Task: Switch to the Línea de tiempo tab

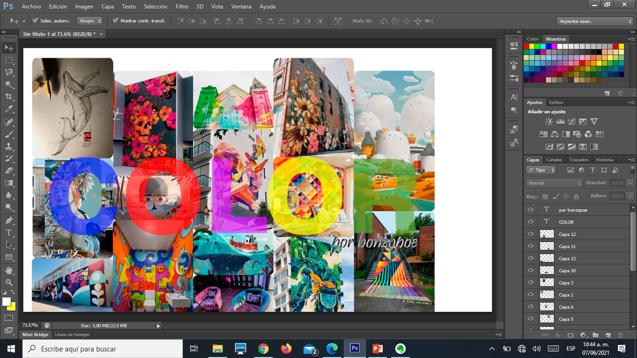Action: tap(72, 335)
